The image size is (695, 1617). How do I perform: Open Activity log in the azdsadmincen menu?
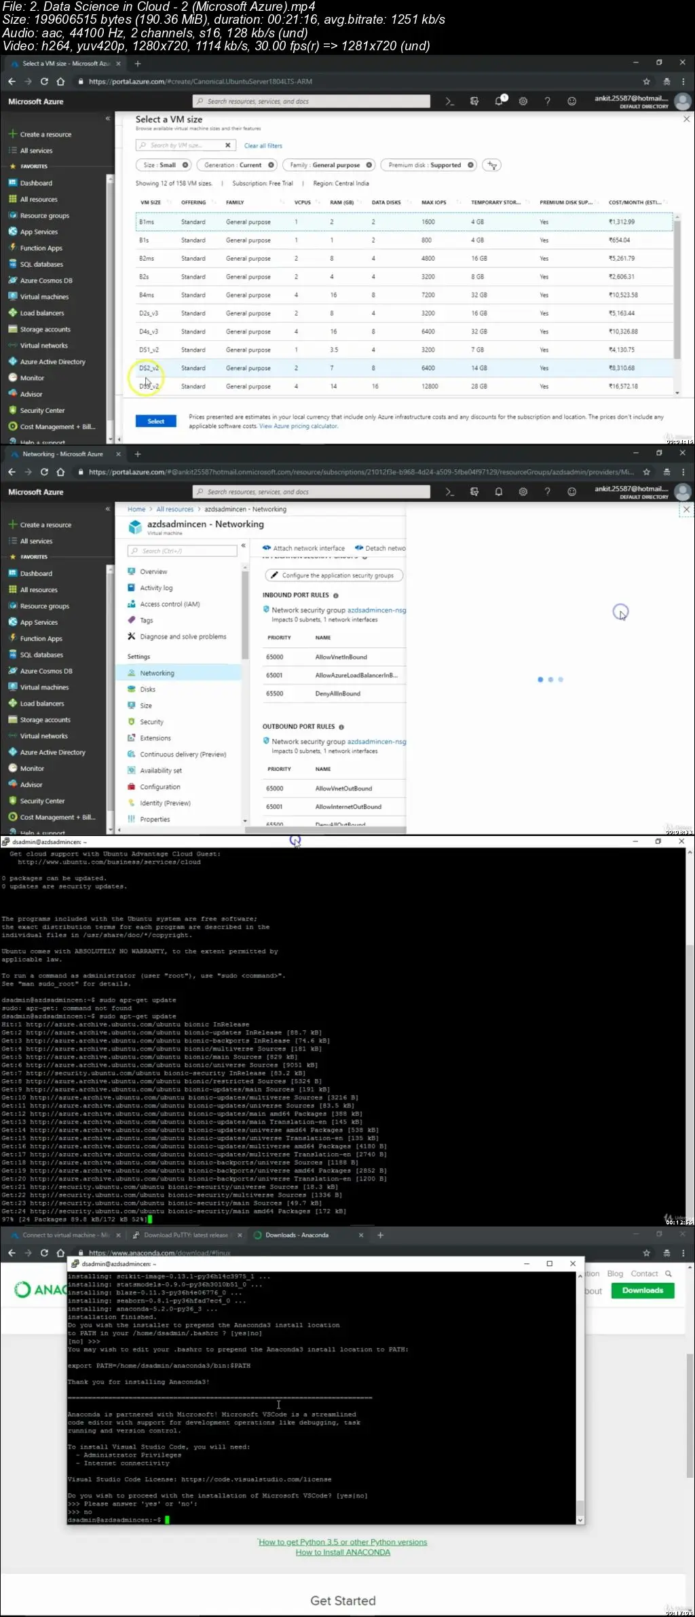[x=156, y=588]
